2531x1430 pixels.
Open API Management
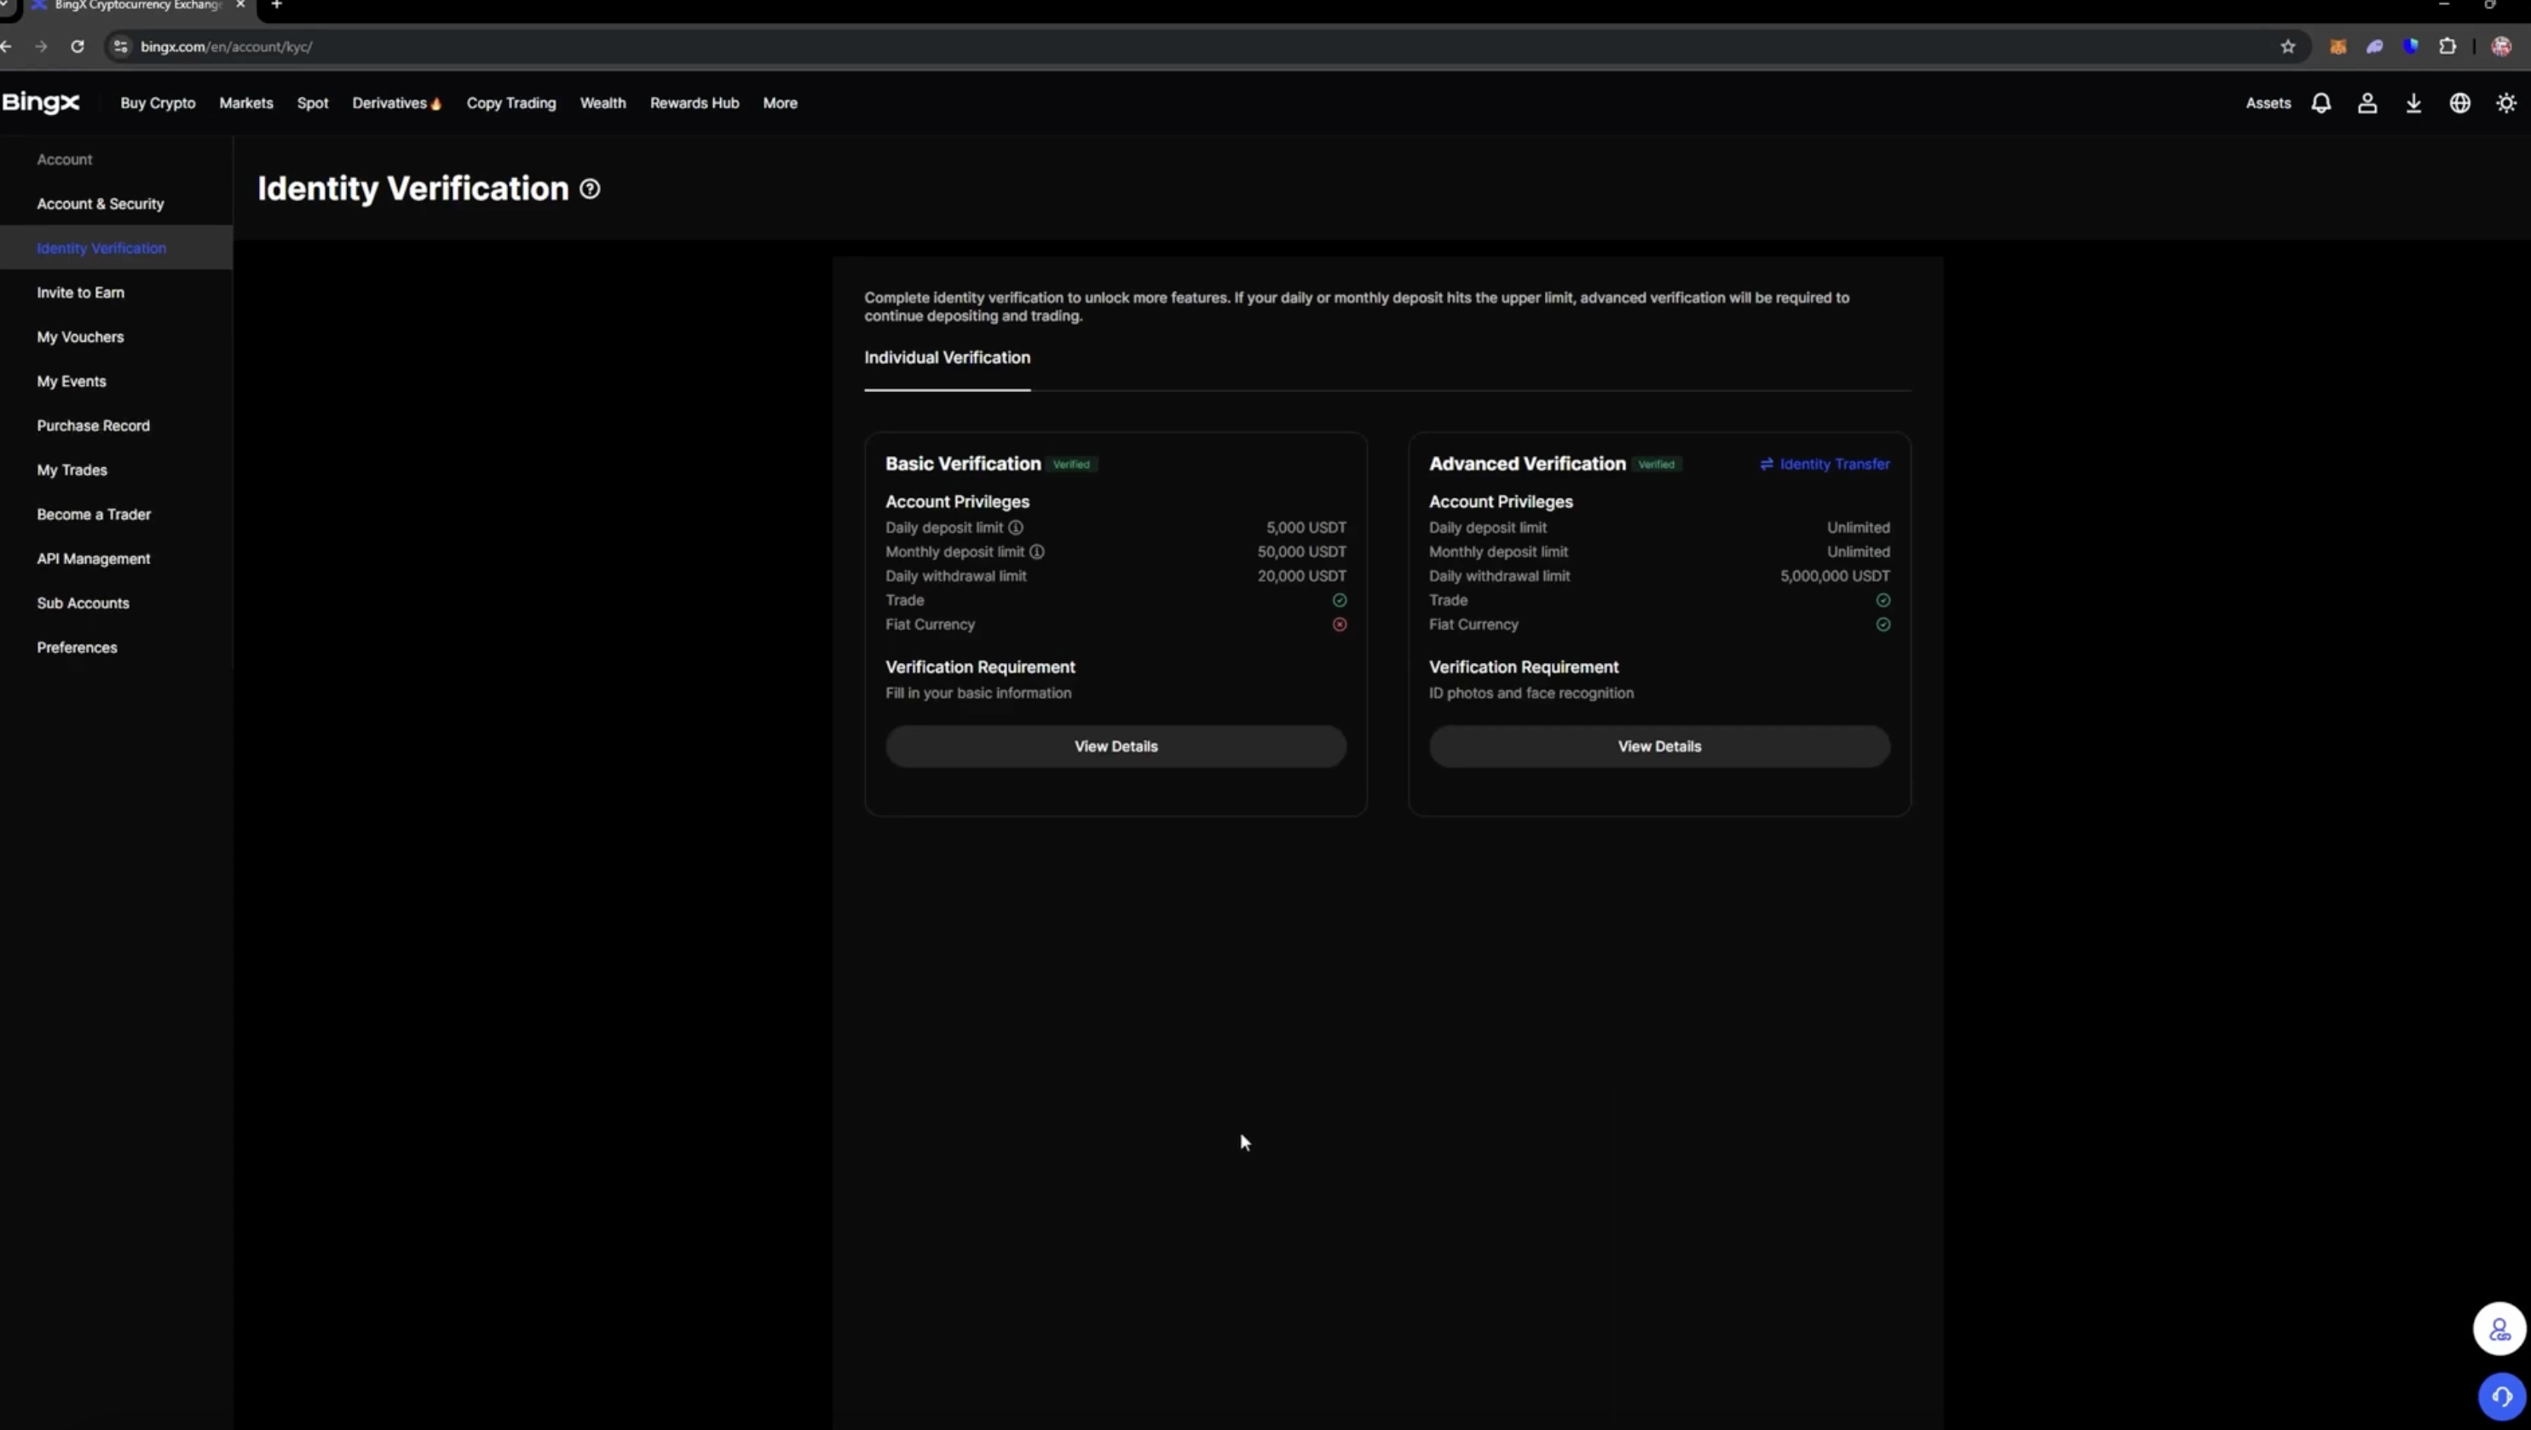point(94,558)
